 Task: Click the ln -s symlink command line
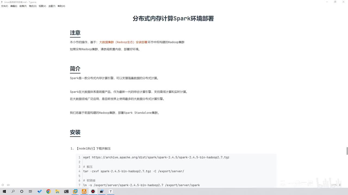point(141,185)
